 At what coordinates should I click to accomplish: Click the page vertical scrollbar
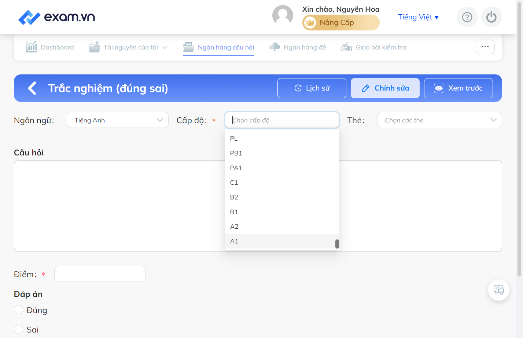pyautogui.click(x=519, y=139)
